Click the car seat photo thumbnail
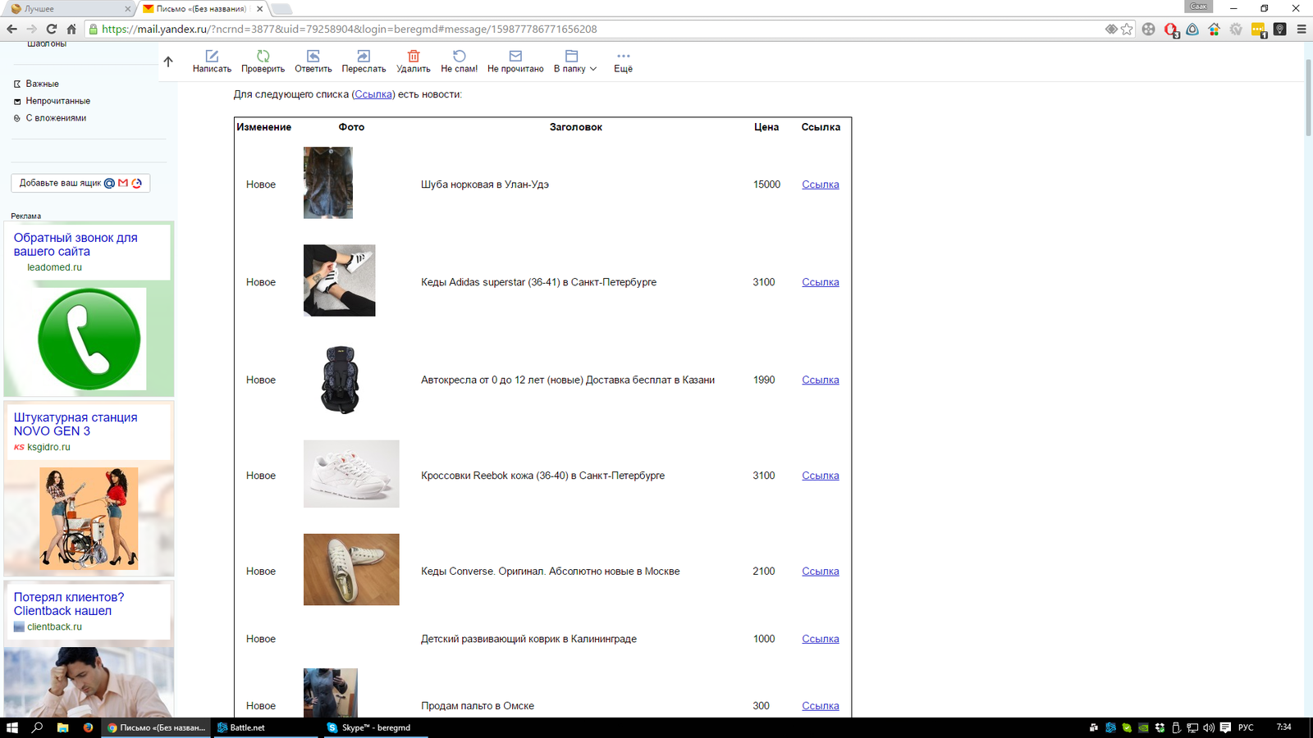The height and width of the screenshot is (738, 1313). click(340, 379)
